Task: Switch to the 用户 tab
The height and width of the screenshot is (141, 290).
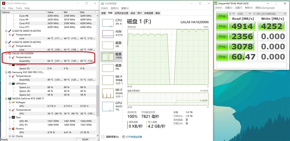Action: point(140,13)
